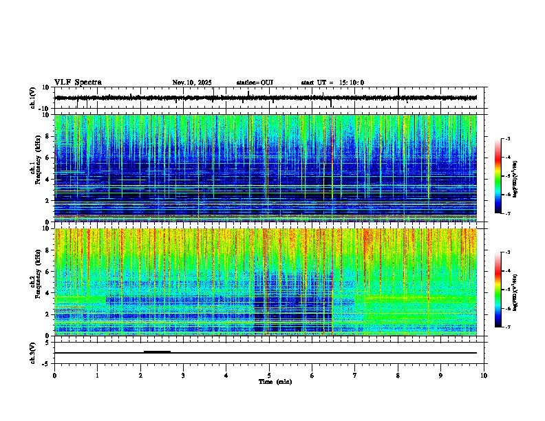
Task: Click the "station=OUI" header text
Action: pos(255,83)
